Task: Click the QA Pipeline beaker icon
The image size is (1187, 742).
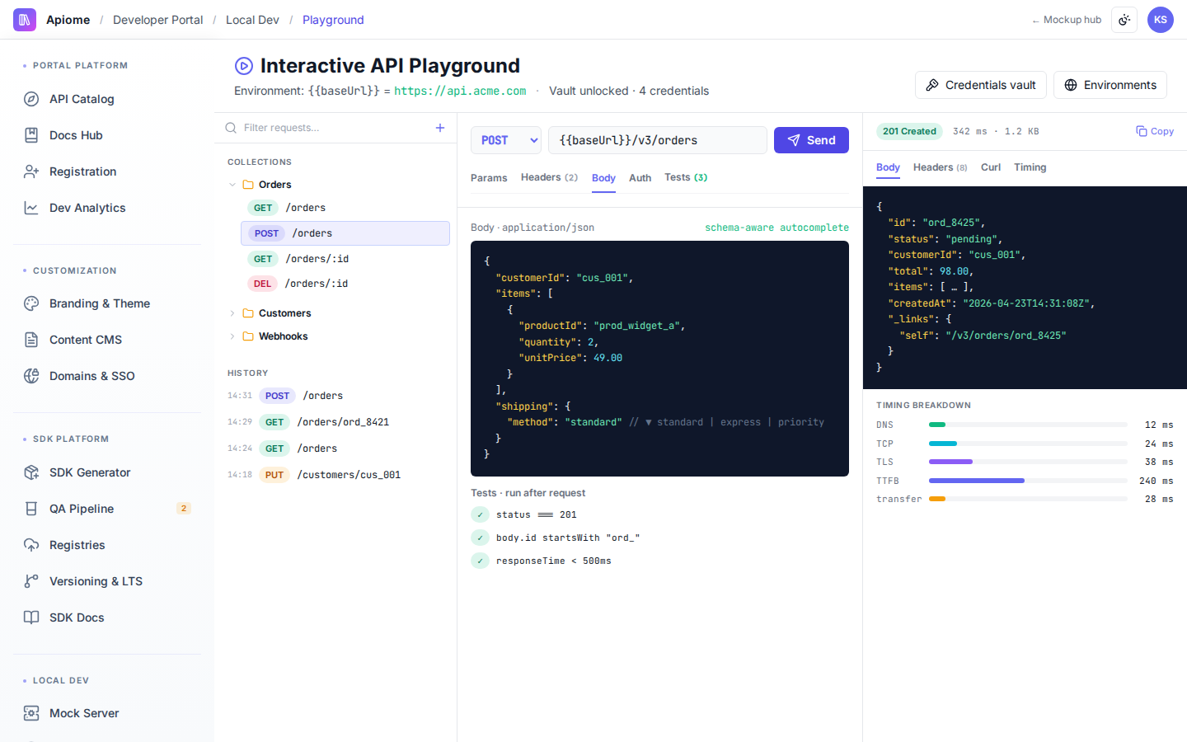Action: pos(31,509)
